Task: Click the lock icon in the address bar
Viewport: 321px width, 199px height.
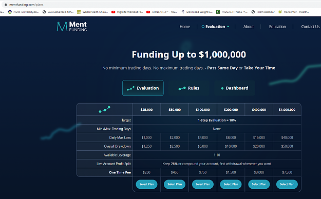Action: click(6, 5)
